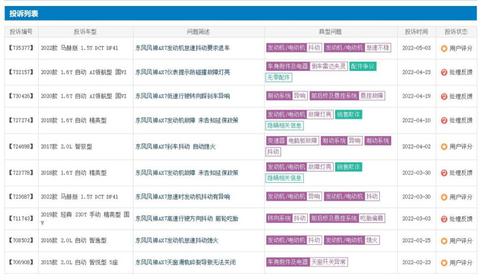The height and width of the screenshot is (279, 480).
Task: Click the 用户评分 star icon for complaint 708502
Action: point(444,241)
